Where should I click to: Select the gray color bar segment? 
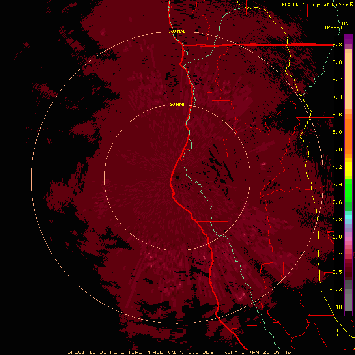pos(348,296)
